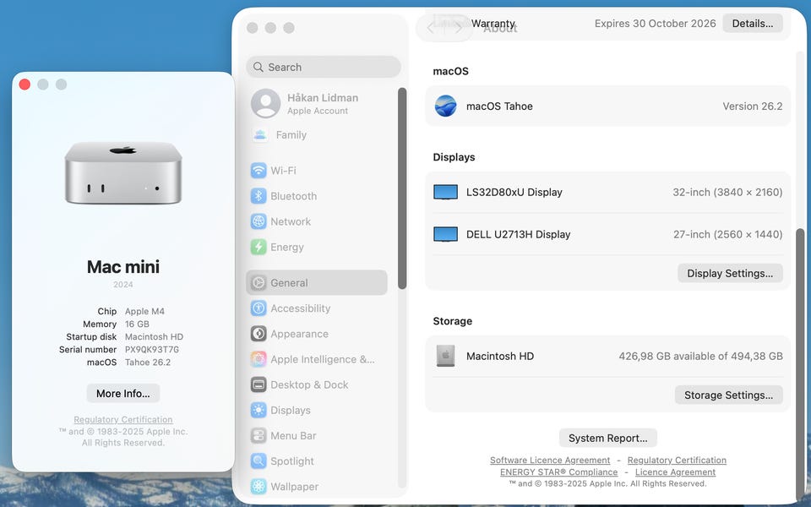Image resolution: width=811 pixels, height=507 pixels.
Task: Click the DELL U2713H monitor icon
Action: (445, 234)
